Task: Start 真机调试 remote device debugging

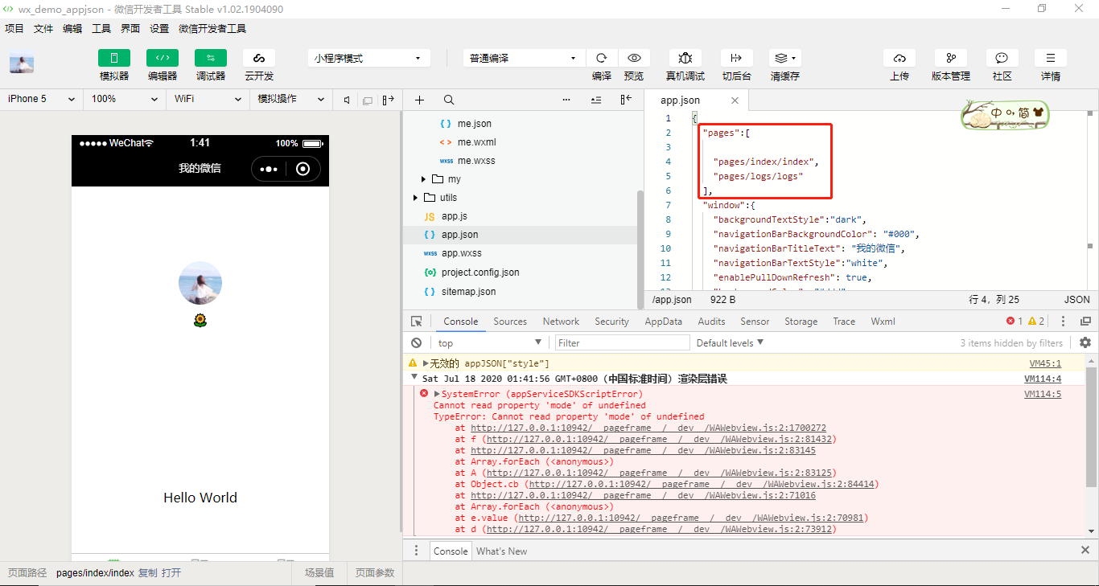Action: point(685,58)
